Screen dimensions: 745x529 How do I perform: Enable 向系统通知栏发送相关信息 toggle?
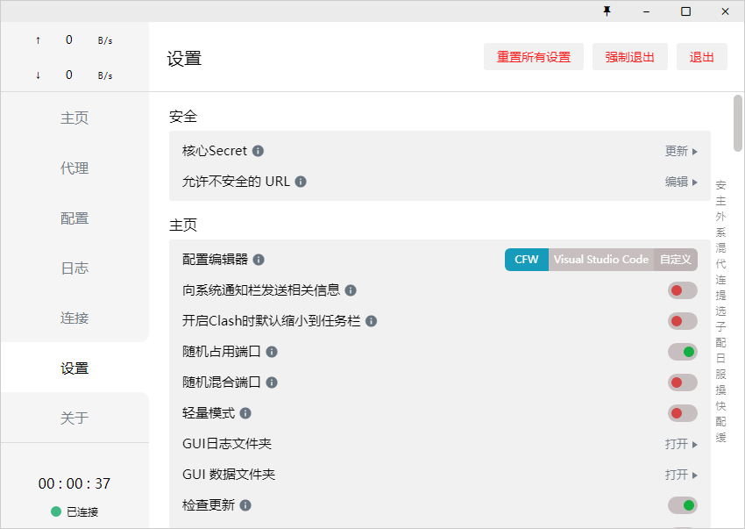click(x=682, y=290)
